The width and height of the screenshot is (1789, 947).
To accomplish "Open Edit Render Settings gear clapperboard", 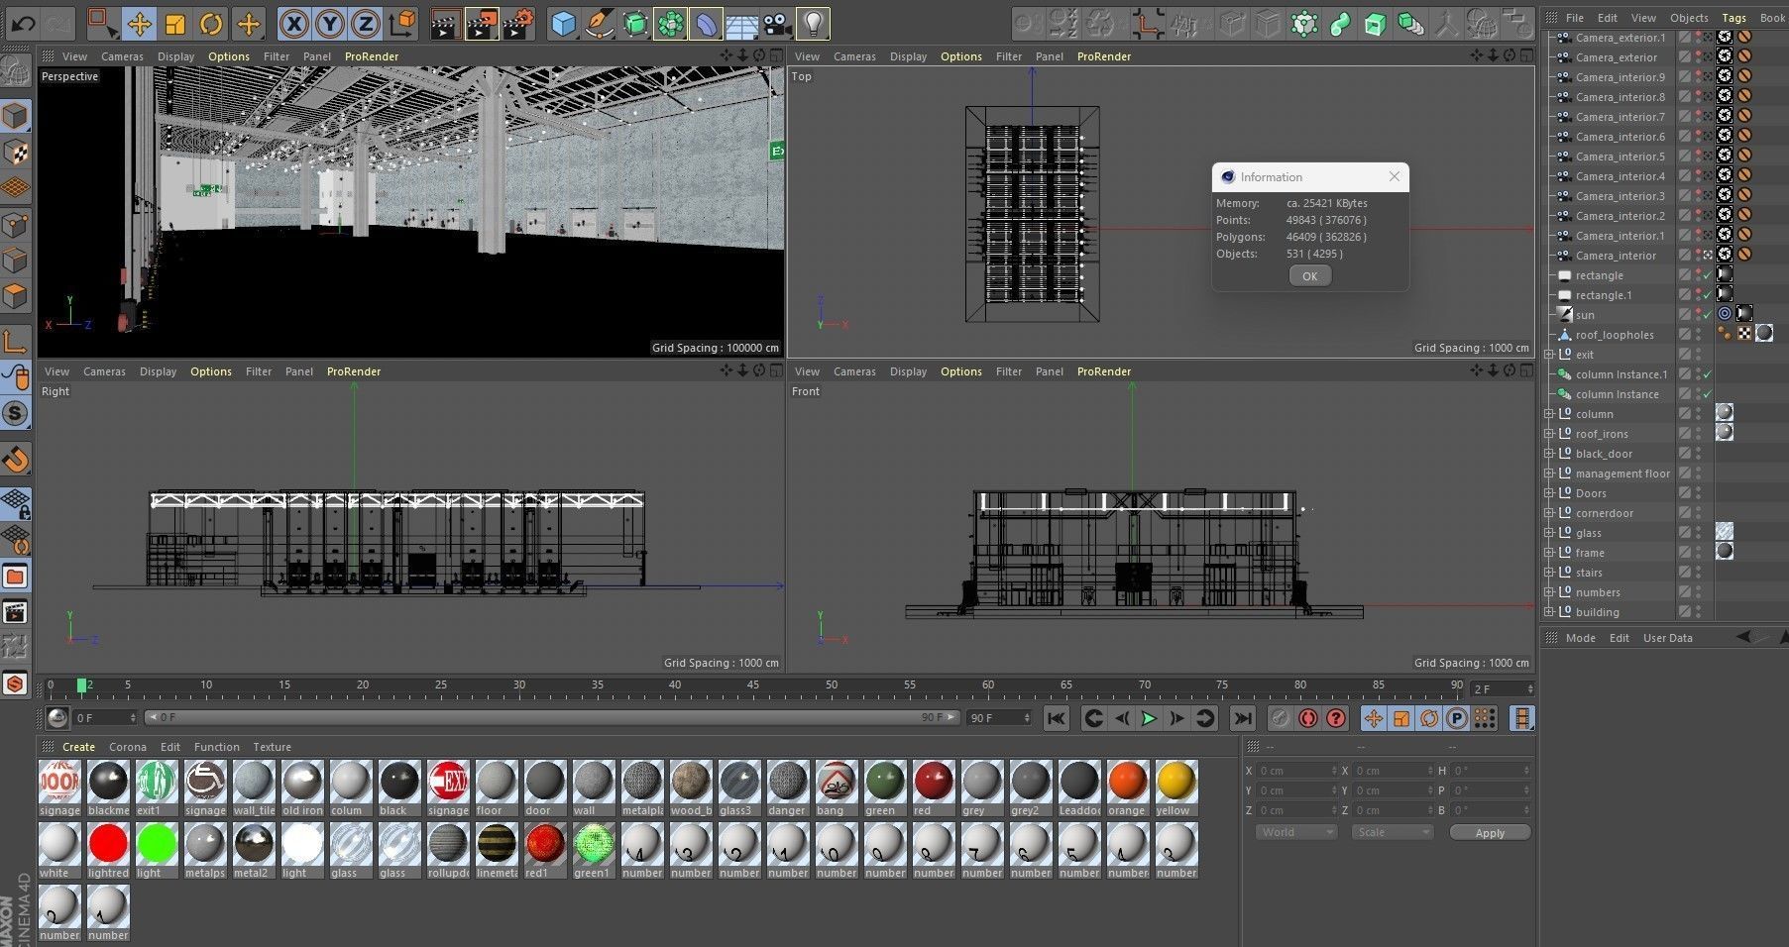I will click(x=518, y=23).
